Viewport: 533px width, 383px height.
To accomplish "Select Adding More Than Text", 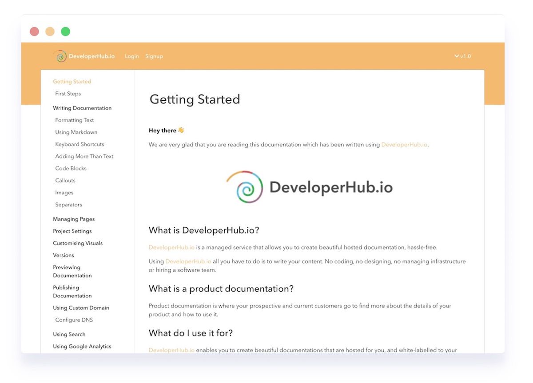I will [x=84, y=156].
